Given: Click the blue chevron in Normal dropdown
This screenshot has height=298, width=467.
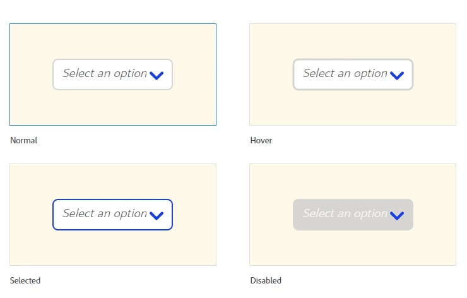Looking at the screenshot, I should coord(157,76).
